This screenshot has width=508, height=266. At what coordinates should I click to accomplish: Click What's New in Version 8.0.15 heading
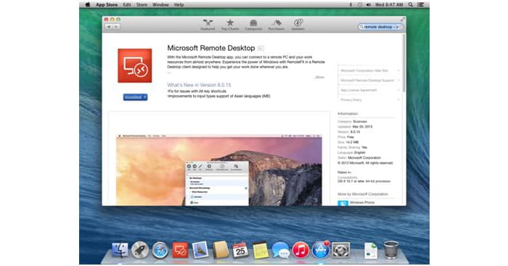coord(199,85)
